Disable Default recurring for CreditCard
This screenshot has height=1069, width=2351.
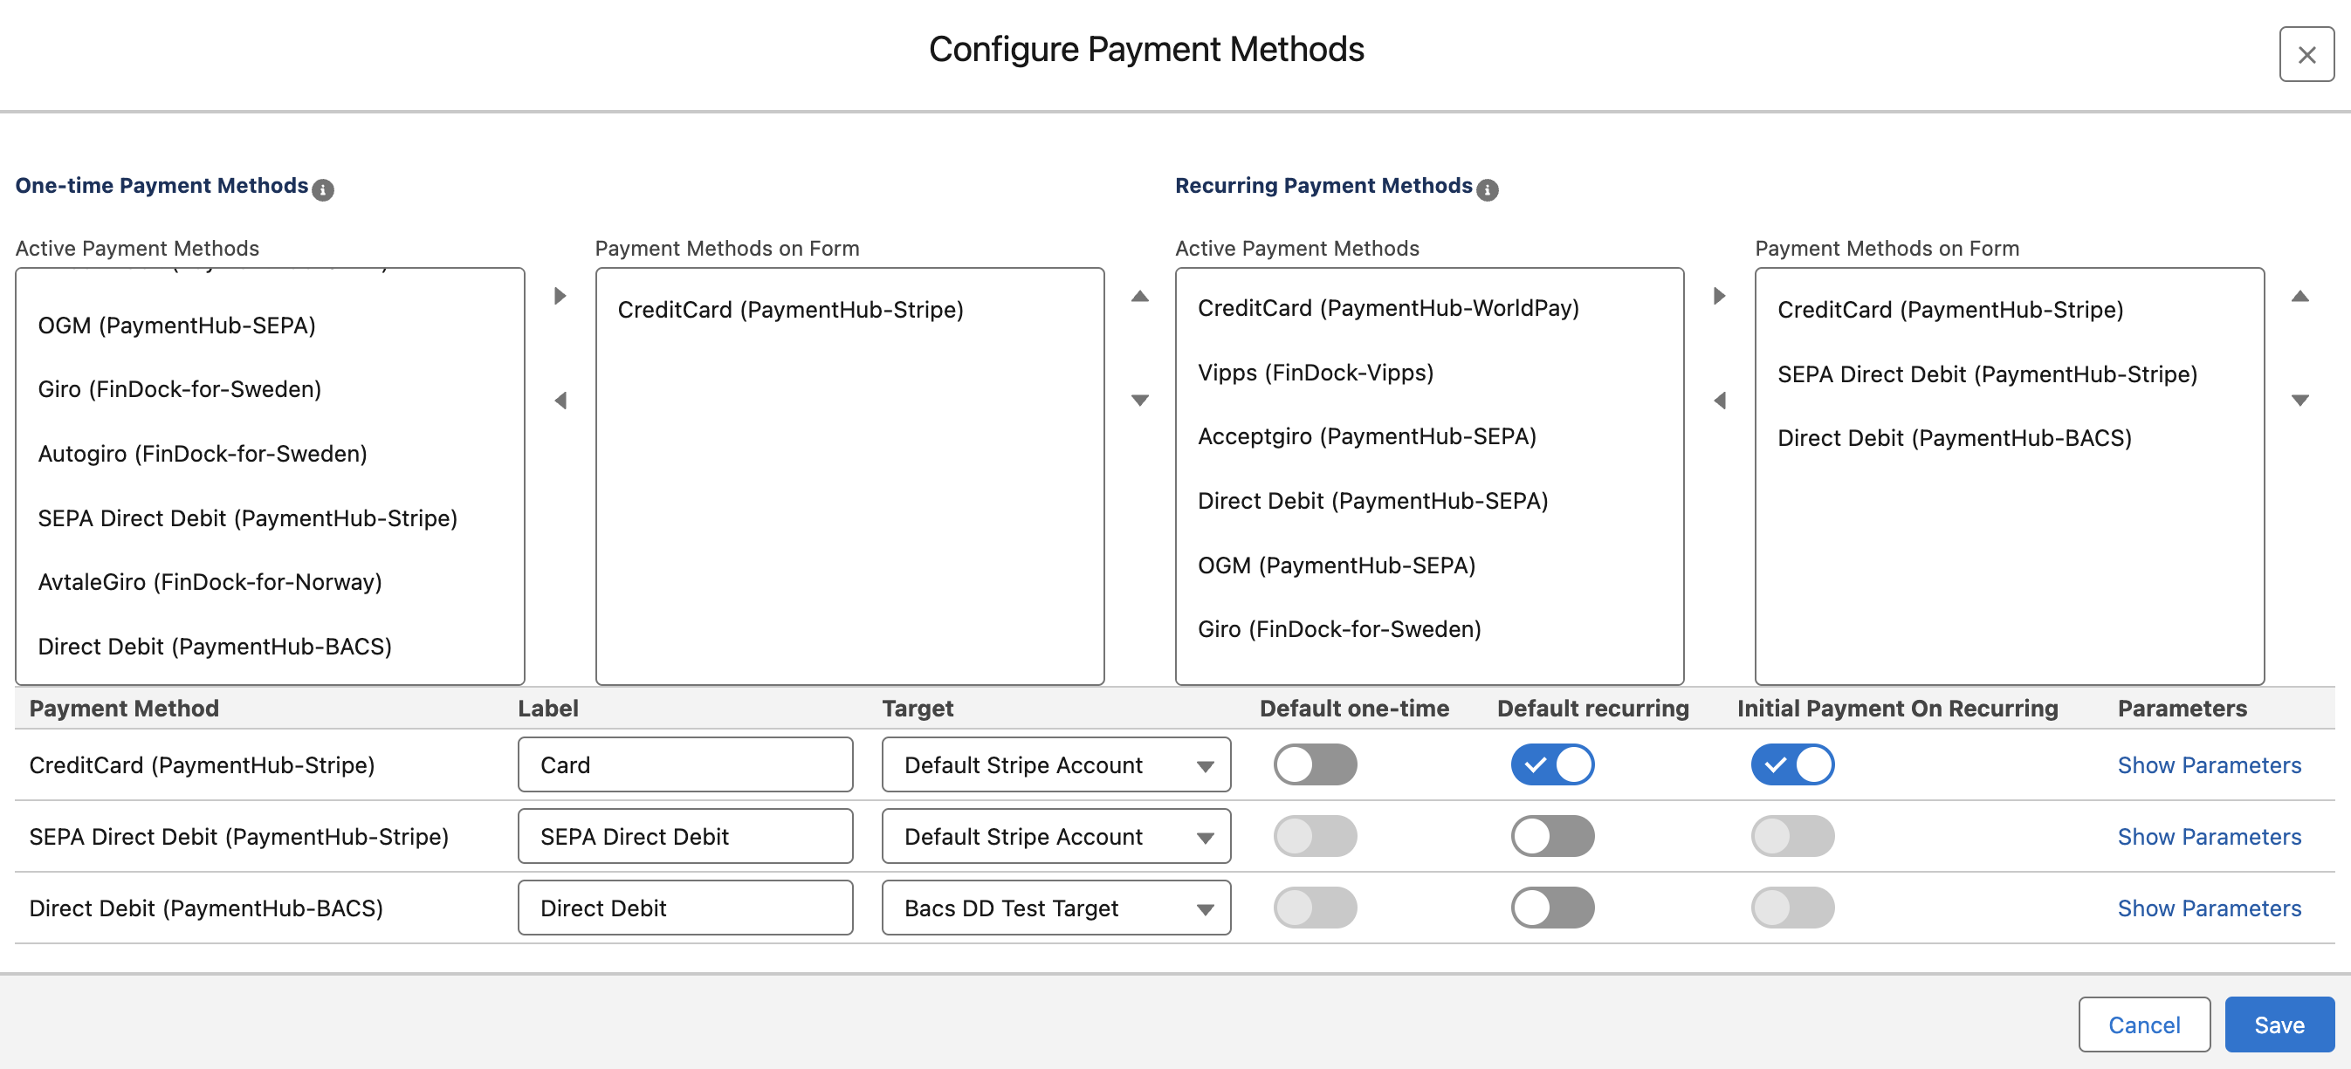(x=1552, y=764)
